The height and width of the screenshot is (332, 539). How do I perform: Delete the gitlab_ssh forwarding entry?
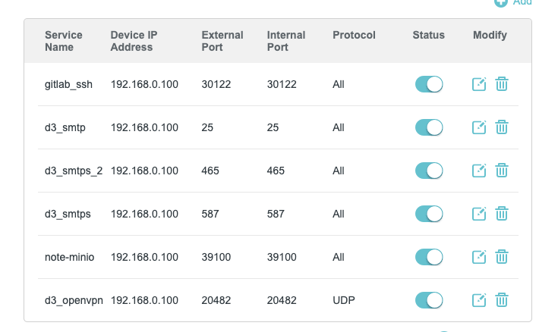click(x=502, y=84)
